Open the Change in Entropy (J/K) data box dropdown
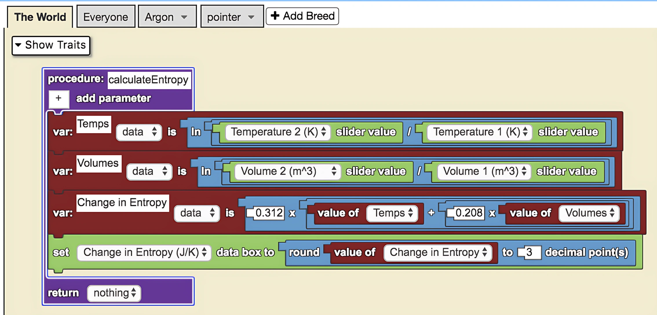657x315 pixels. (205, 252)
